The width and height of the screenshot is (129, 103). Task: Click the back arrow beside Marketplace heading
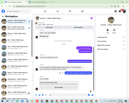[3, 16]
